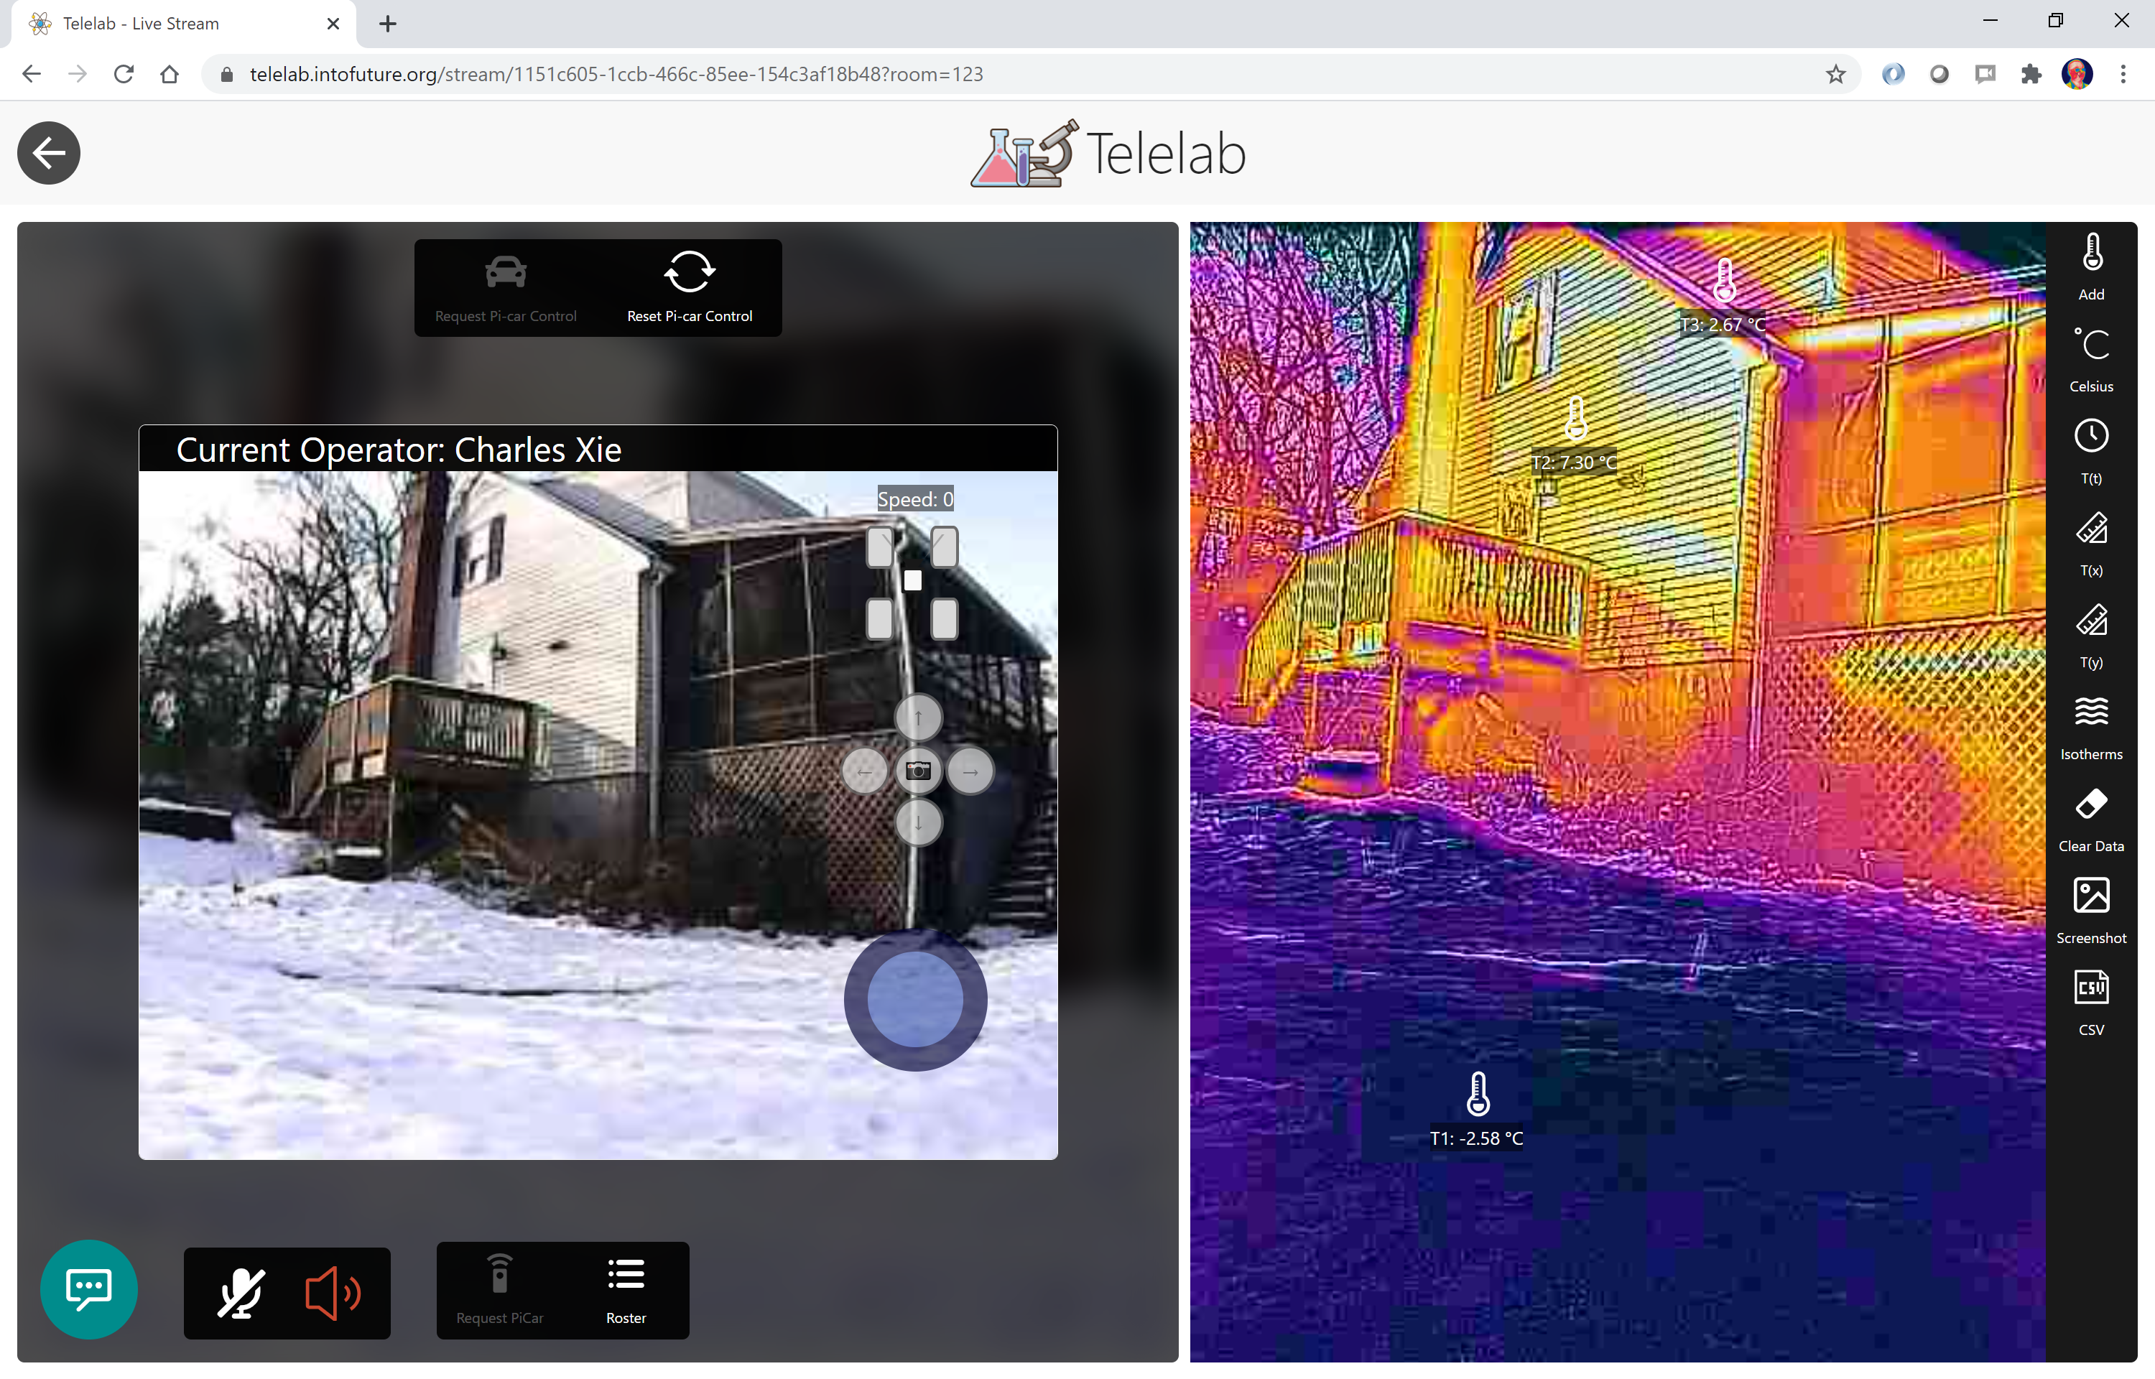
Task: Export data with the CSV icon
Action: [x=2092, y=987]
